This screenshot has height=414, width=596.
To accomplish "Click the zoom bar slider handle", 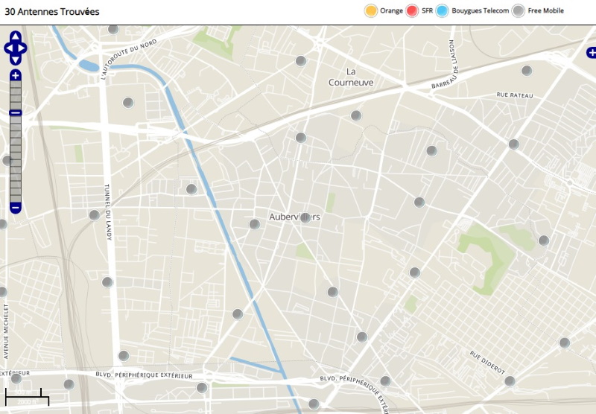I will [15, 112].
